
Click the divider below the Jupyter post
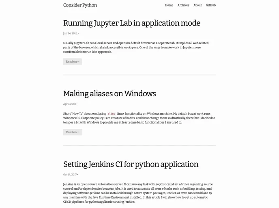point(139,75)
